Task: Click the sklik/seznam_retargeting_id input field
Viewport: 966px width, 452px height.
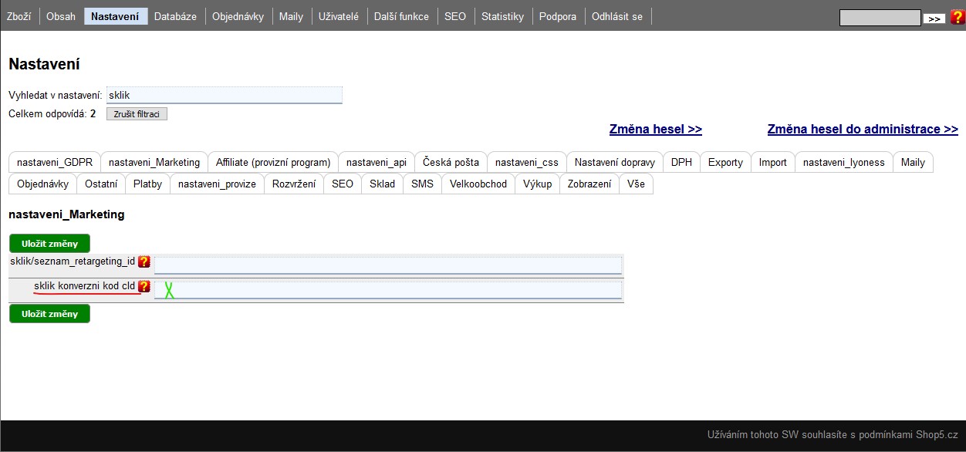Action: pos(388,265)
